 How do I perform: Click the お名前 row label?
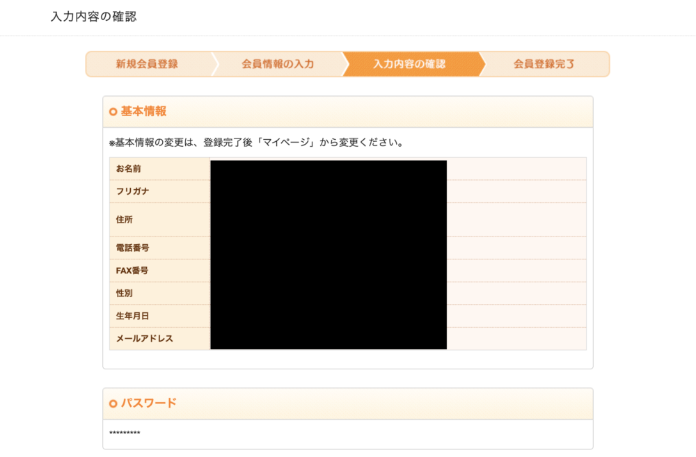point(128,168)
